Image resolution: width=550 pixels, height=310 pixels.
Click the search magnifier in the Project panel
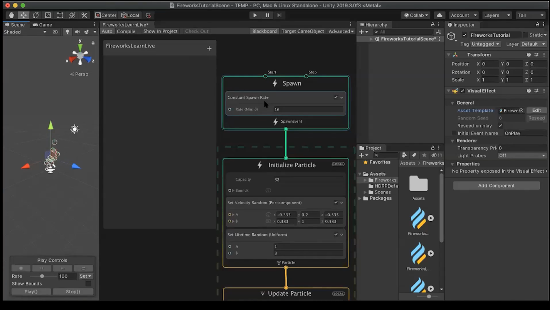tap(376, 155)
